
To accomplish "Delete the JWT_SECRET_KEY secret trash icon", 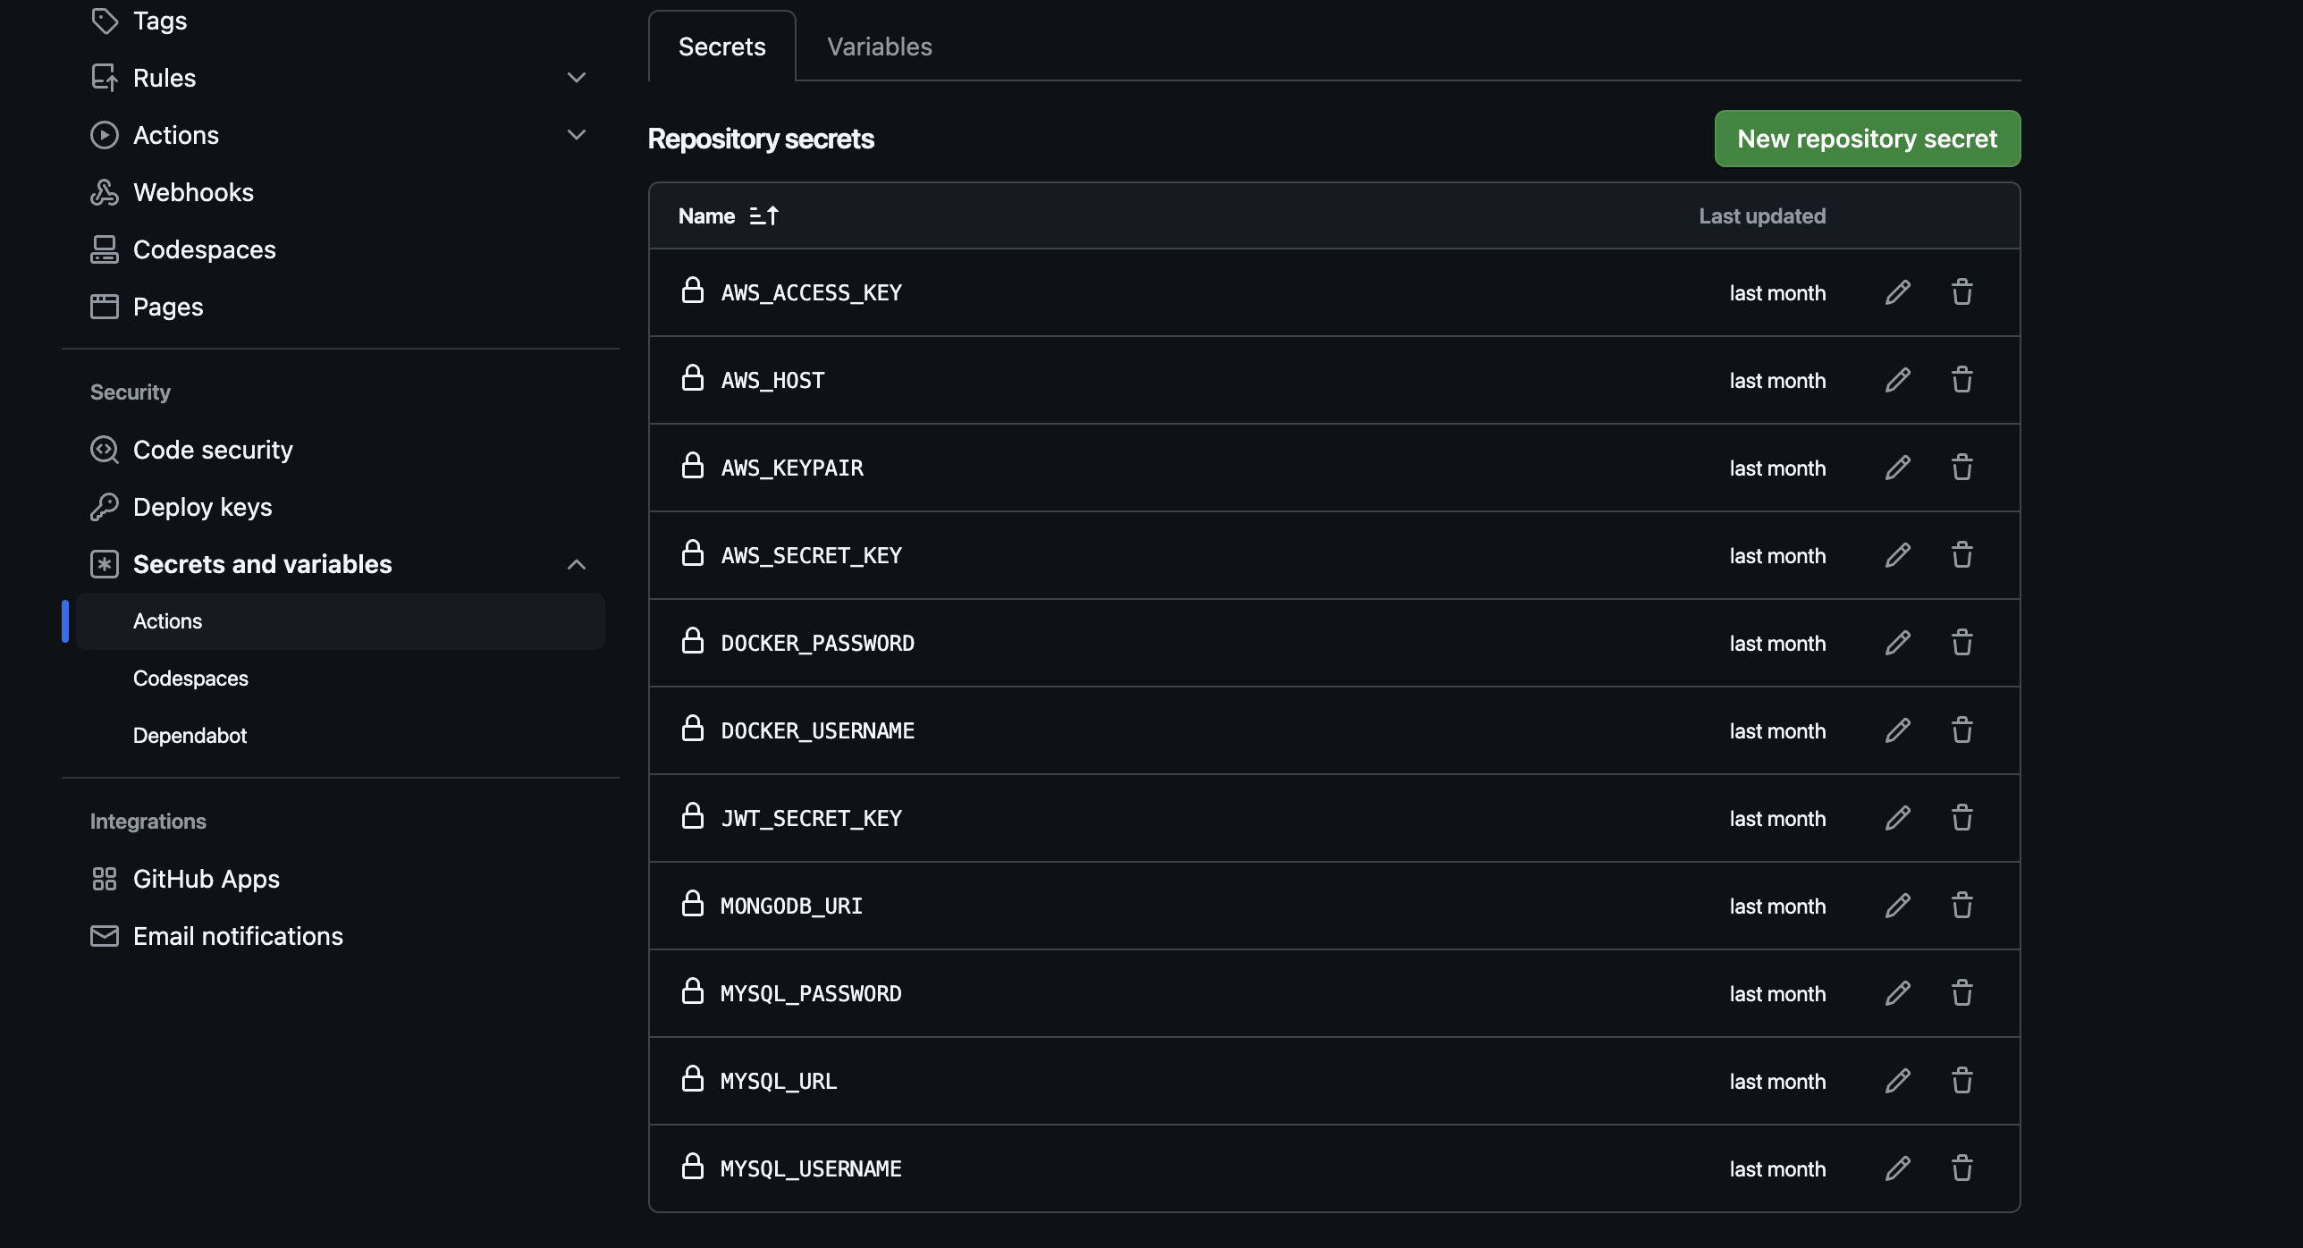I will coord(1961,818).
